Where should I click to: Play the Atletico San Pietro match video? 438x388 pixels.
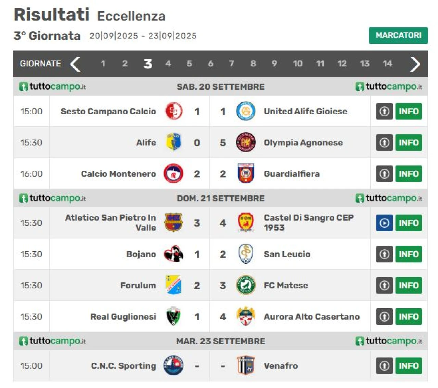(x=384, y=223)
